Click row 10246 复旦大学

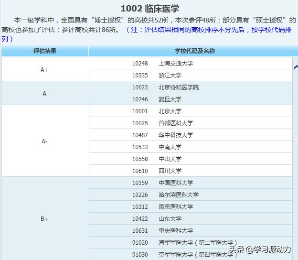191,99
